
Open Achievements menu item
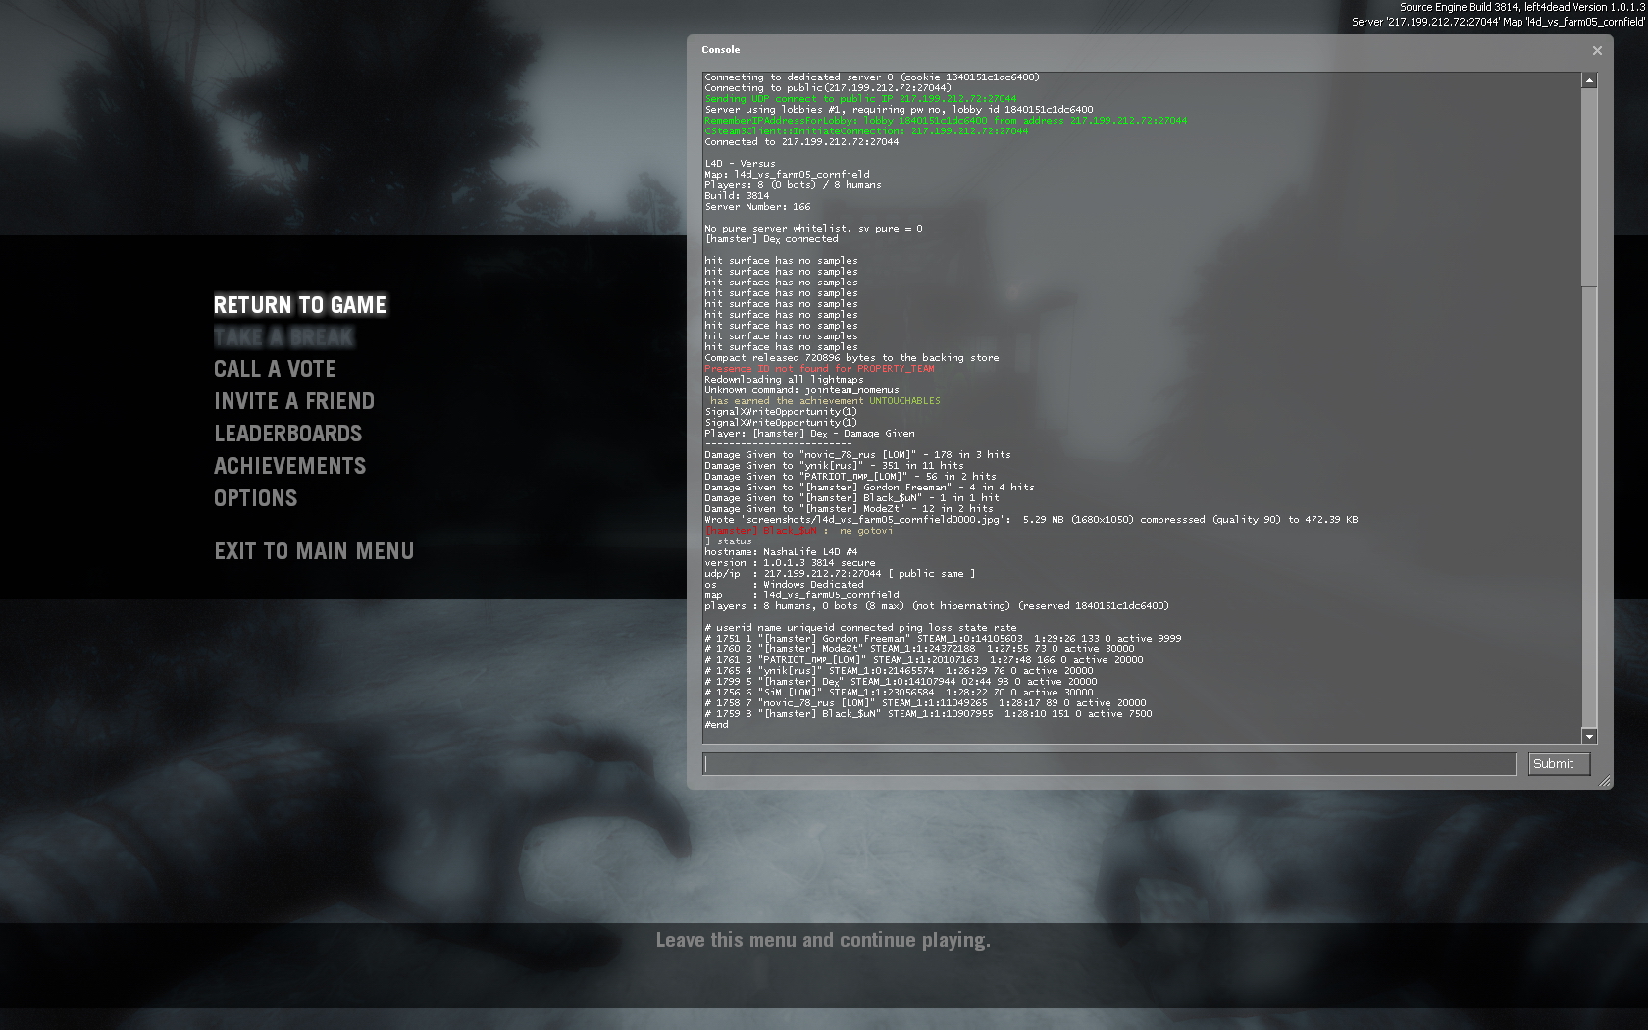click(290, 466)
